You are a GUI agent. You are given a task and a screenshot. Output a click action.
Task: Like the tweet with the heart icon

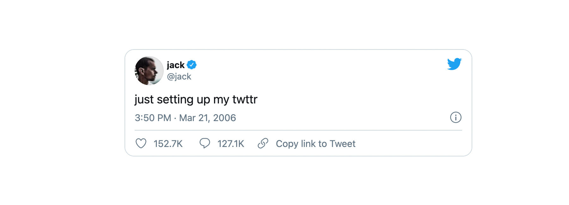141,143
